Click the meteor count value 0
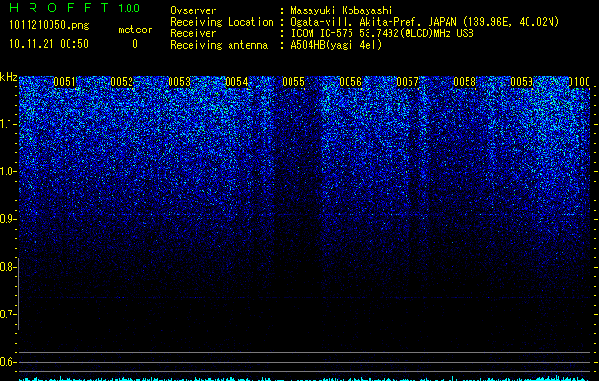The height and width of the screenshot is (381, 599). pyautogui.click(x=135, y=44)
